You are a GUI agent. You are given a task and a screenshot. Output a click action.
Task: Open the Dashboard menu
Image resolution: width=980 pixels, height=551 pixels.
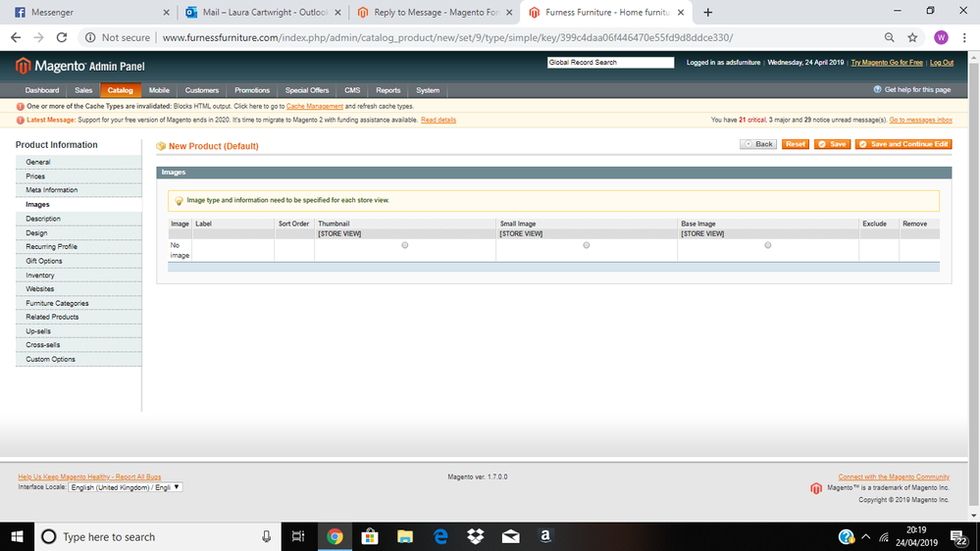(x=42, y=90)
